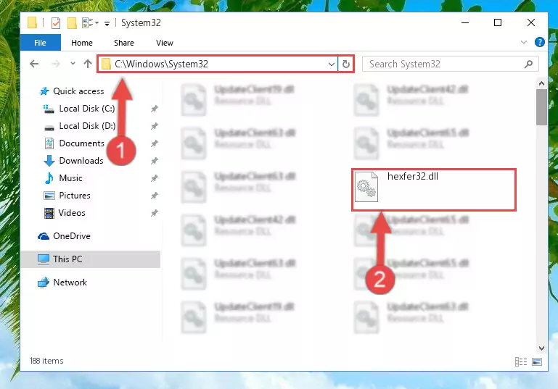Viewport: 558px width, 389px height.
Task: Open the Customize Quick Access Toolbar arrow
Action: pos(107,24)
